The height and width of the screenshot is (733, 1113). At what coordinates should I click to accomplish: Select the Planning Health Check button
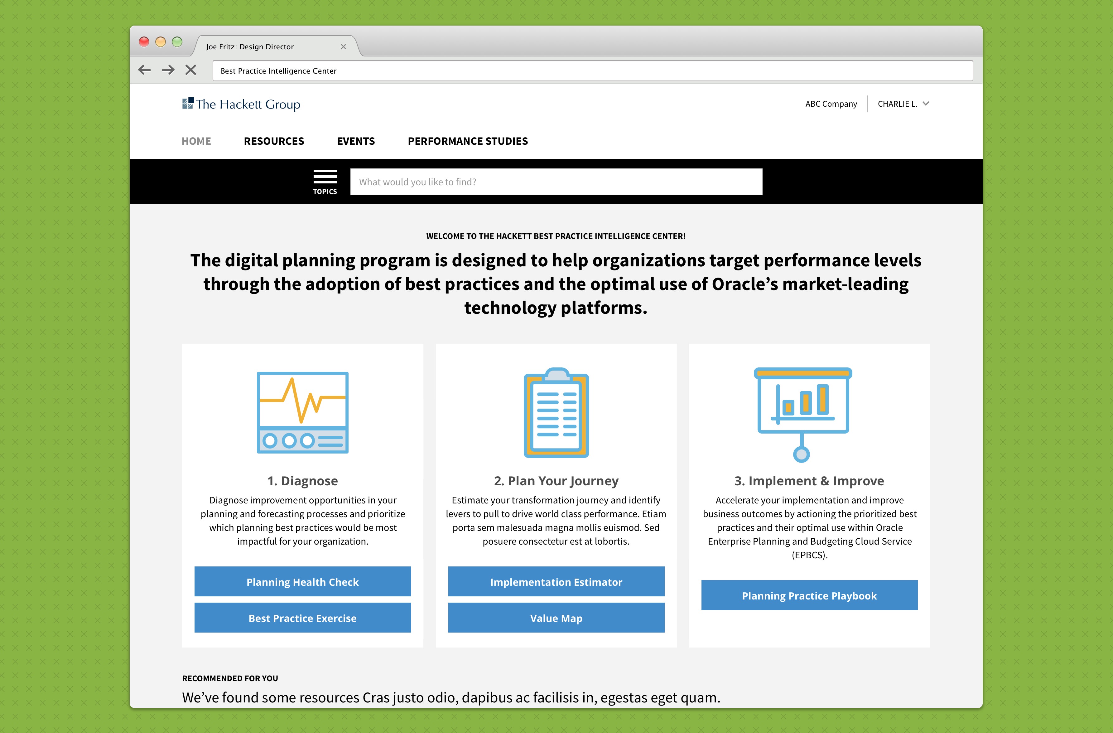click(303, 582)
